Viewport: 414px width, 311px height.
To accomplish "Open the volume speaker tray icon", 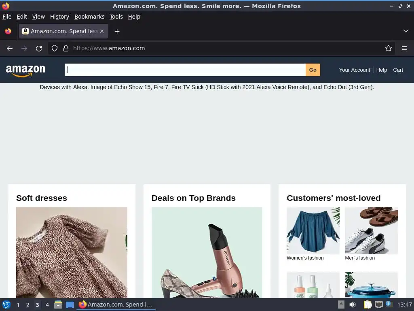I will 352,305.
